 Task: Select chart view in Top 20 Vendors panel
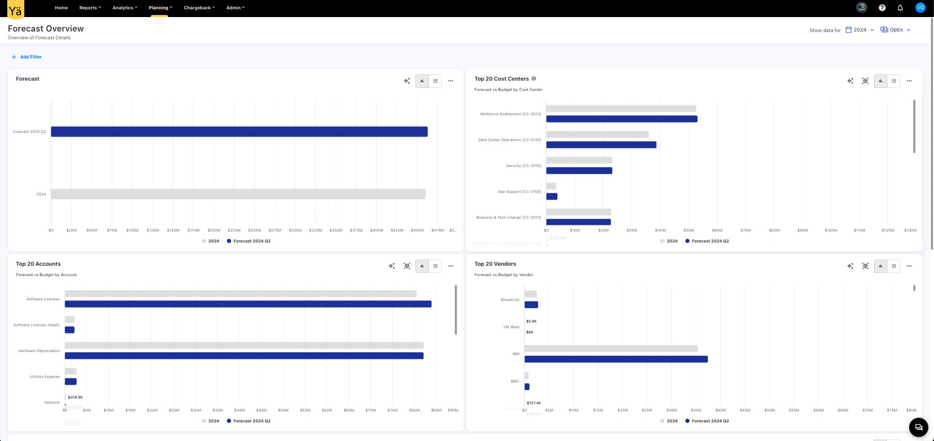[x=881, y=266]
